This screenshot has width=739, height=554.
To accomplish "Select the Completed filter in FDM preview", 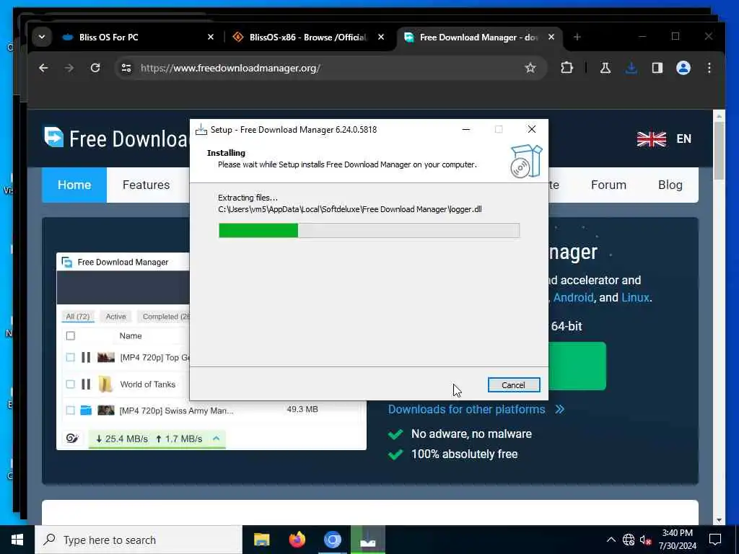I will click(x=165, y=317).
